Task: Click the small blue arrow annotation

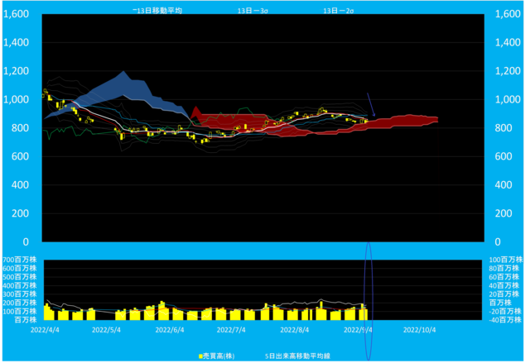Action: tap(372, 105)
